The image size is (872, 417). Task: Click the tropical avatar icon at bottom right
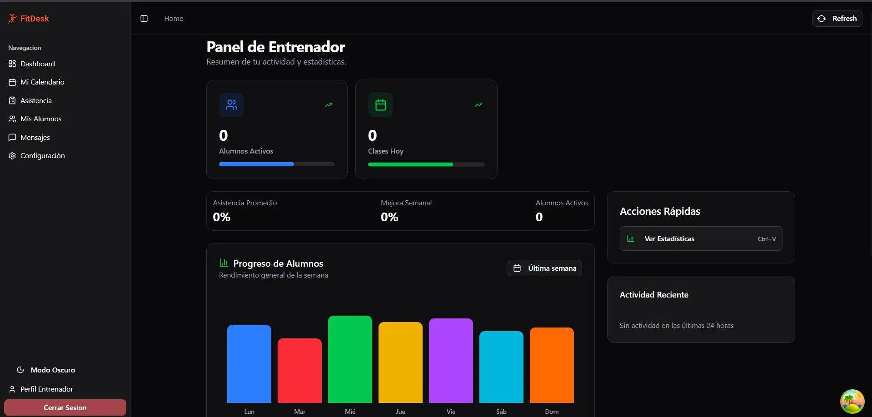pyautogui.click(x=852, y=401)
